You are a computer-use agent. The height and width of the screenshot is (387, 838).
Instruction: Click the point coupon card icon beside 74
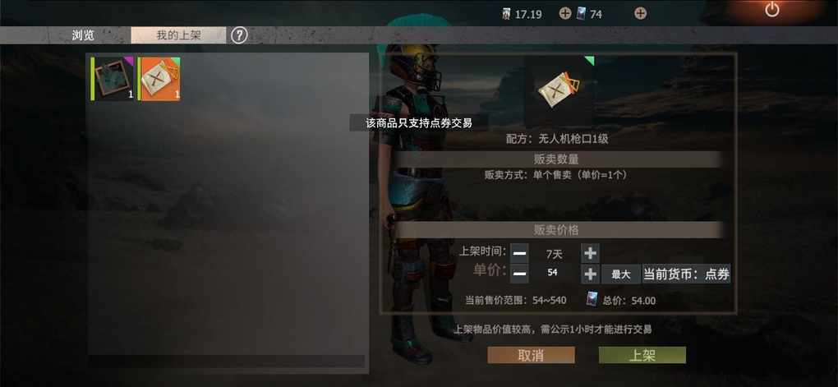(582, 13)
